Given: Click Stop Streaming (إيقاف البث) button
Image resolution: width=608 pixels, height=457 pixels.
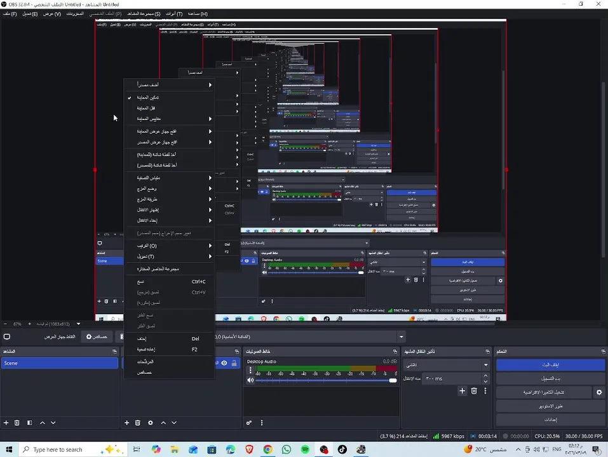Looking at the screenshot, I should coord(551,365).
